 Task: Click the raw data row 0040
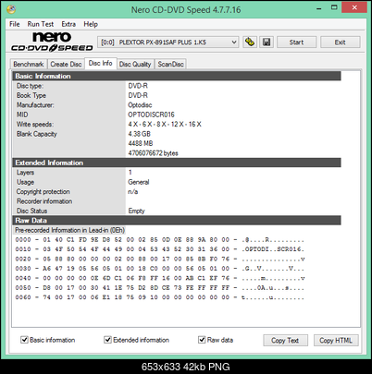(x=159, y=278)
